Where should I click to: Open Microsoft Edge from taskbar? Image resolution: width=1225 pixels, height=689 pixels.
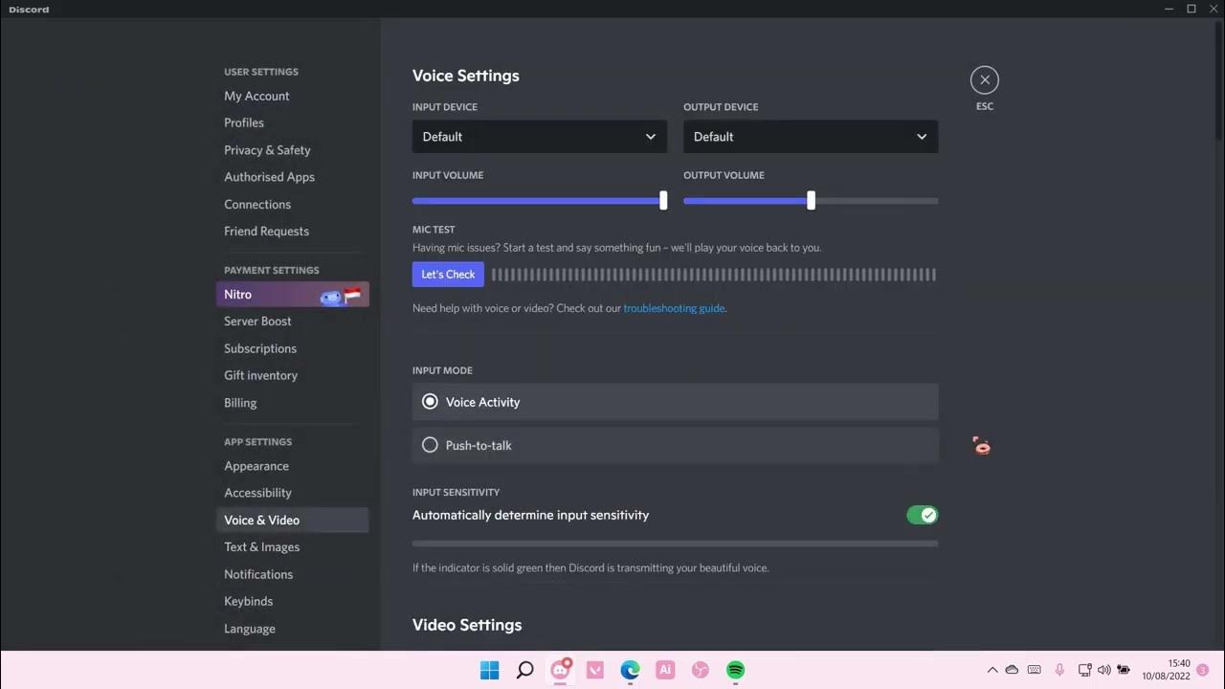pos(630,670)
